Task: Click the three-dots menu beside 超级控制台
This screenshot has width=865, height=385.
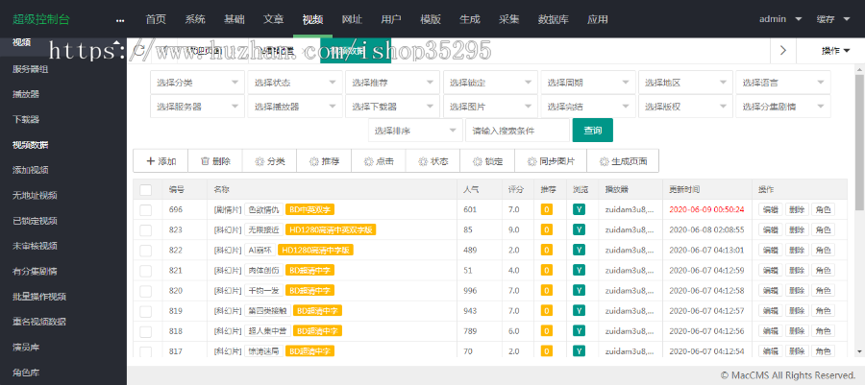Action: (120, 19)
